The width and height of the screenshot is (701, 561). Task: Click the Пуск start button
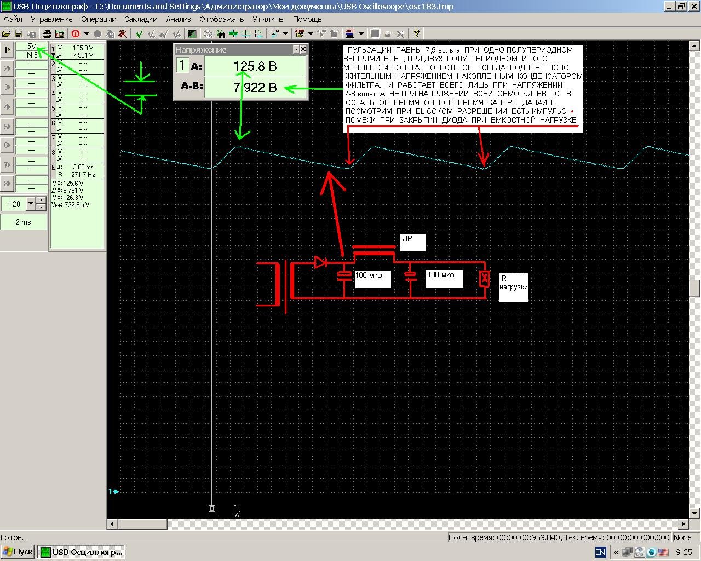(x=18, y=552)
